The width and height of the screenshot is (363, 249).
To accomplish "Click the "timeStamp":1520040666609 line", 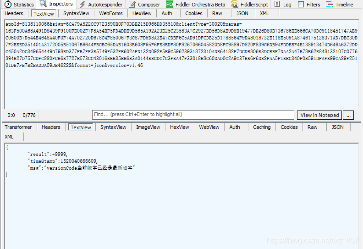I will coord(62,161).
